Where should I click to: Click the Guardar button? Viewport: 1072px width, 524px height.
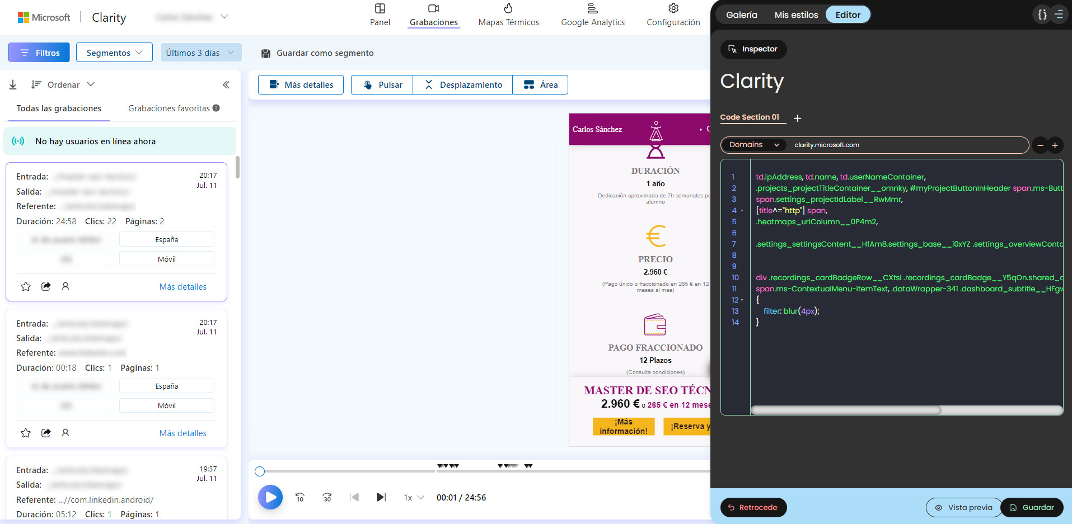tap(1032, 507)
